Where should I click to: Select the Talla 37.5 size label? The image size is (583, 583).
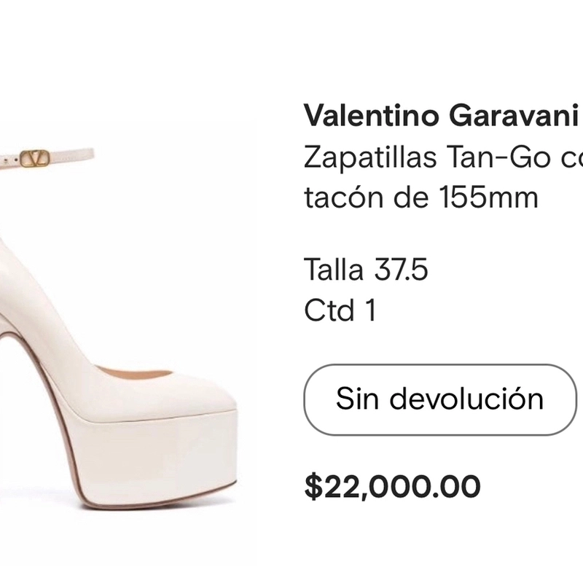tap(366, 269)
